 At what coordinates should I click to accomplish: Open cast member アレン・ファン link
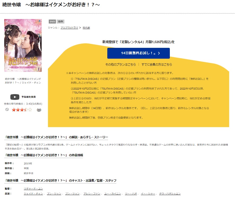(x=92, y=193)
